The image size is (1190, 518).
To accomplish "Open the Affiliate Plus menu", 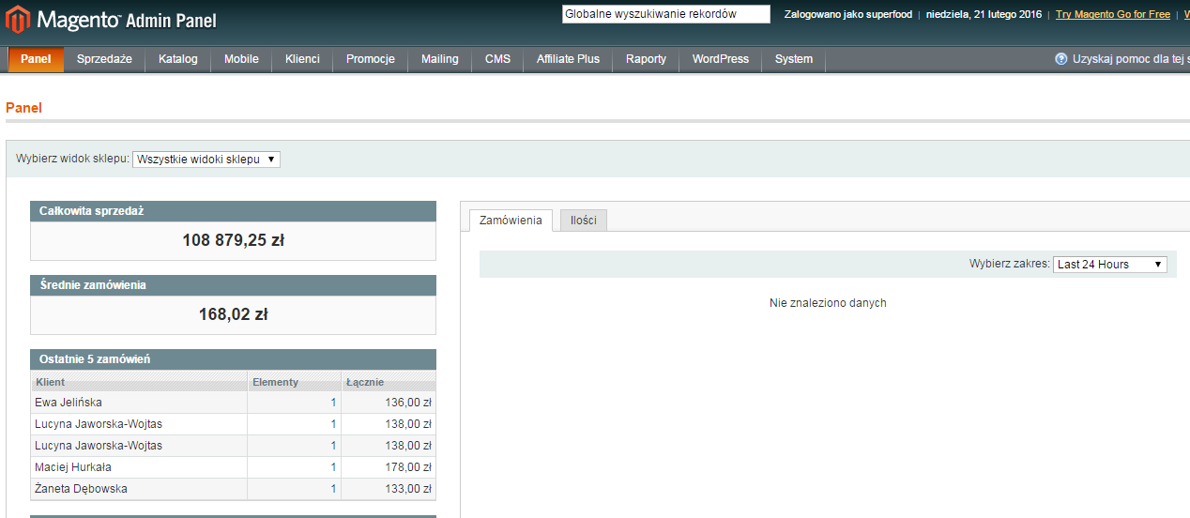I will point(568,59).
